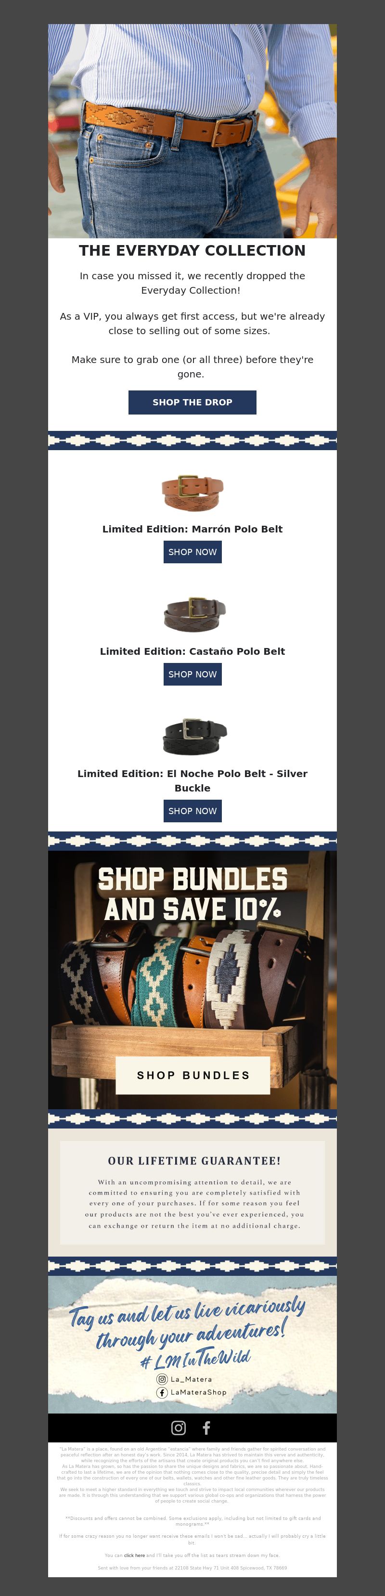Image resolution: width=385 pixels, height=1596 pixels.
Task: Open the black El Noche belt image
Action: (x=194, y=737)
